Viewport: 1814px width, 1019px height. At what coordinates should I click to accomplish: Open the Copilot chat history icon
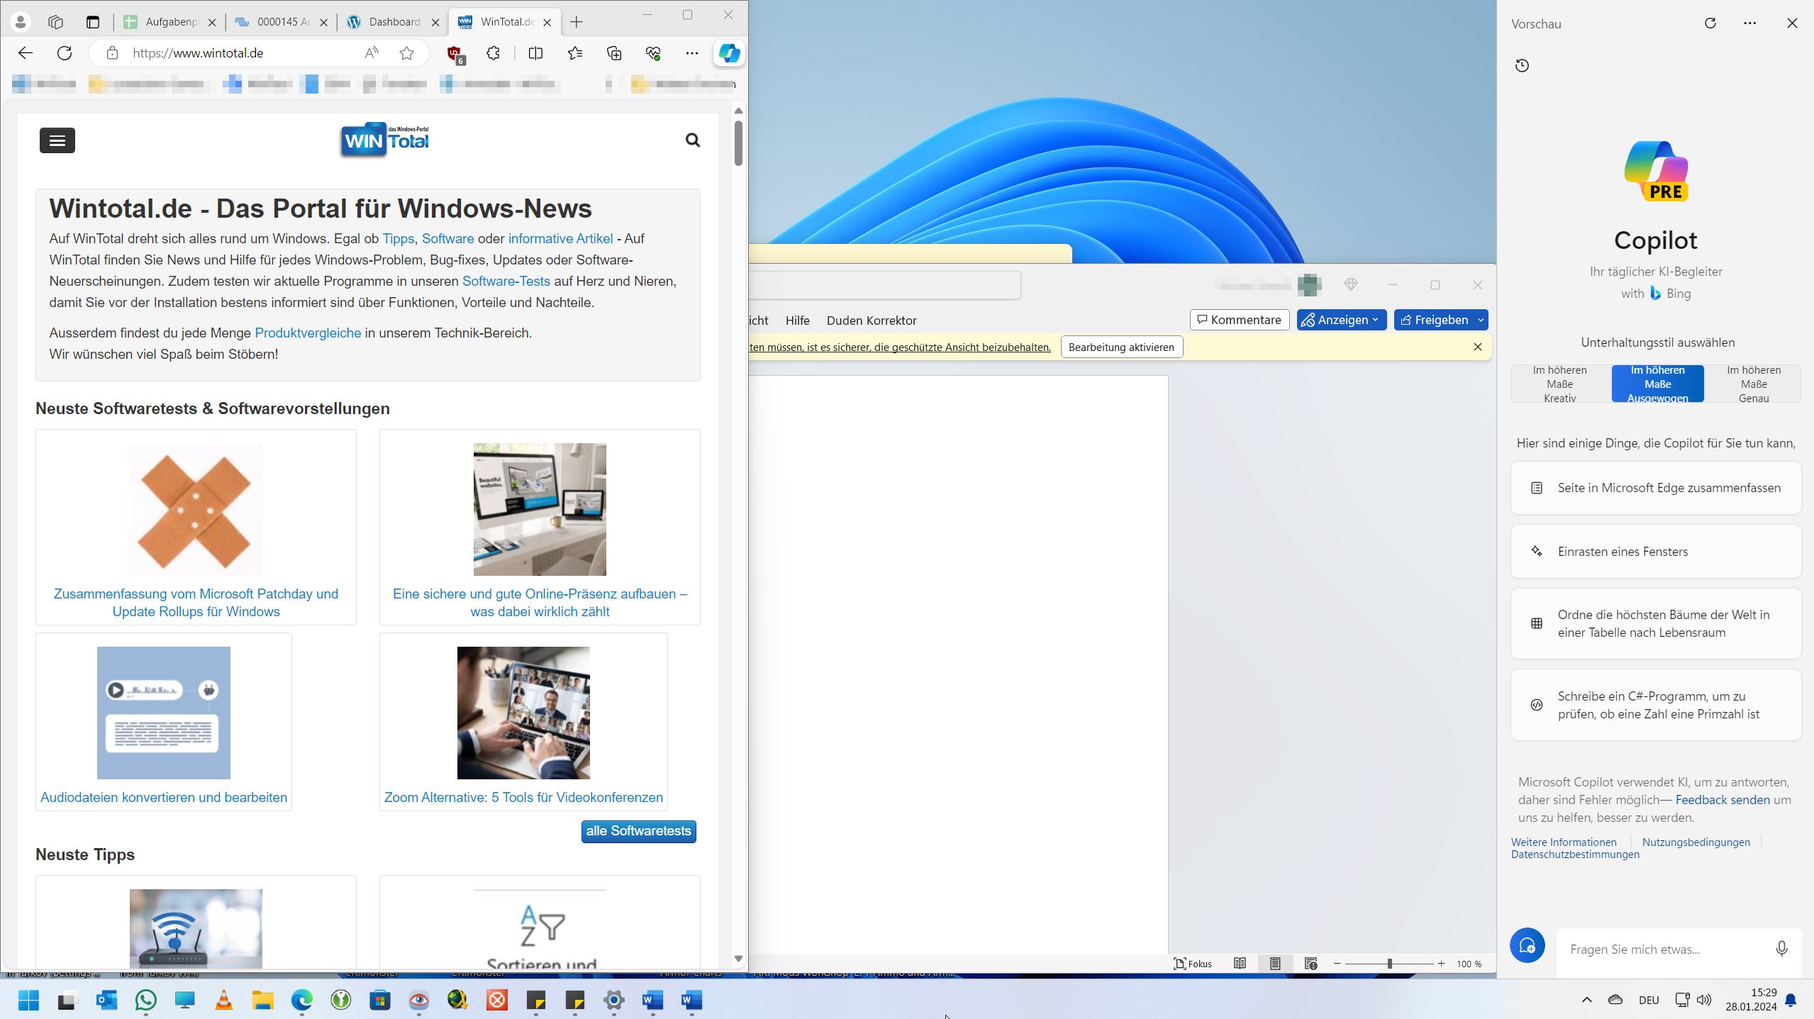pos(1522,66)
